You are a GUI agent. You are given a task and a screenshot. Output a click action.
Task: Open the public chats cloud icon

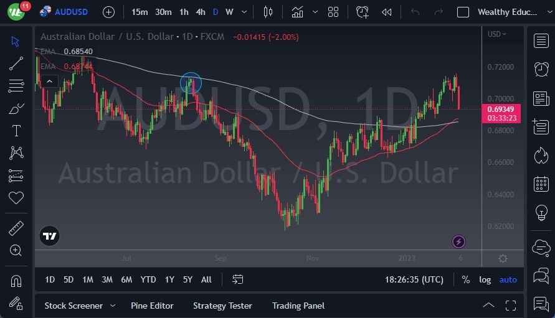(x=541, y=247)
